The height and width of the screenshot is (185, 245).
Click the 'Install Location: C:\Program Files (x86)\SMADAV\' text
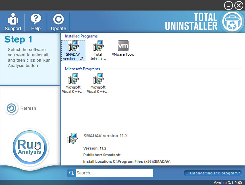pyautogui.click(x=127, y=161)
